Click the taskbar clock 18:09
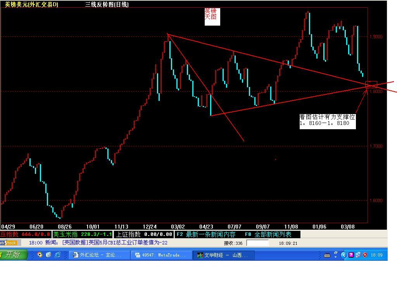This screenshot has width=397, height=298. tap(376, 255)
